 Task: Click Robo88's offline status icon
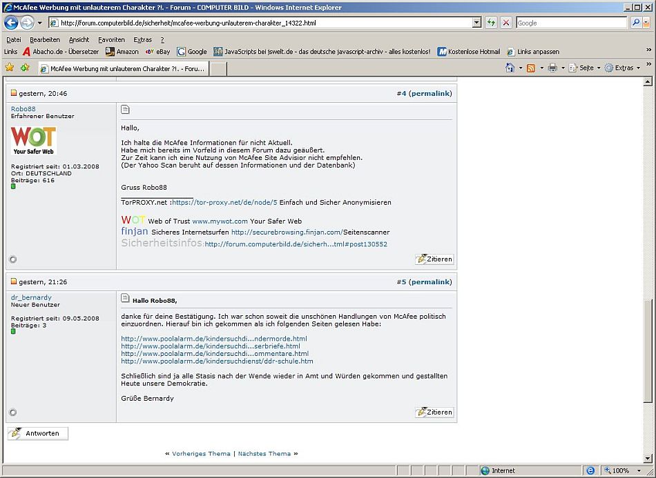point(13,259)
